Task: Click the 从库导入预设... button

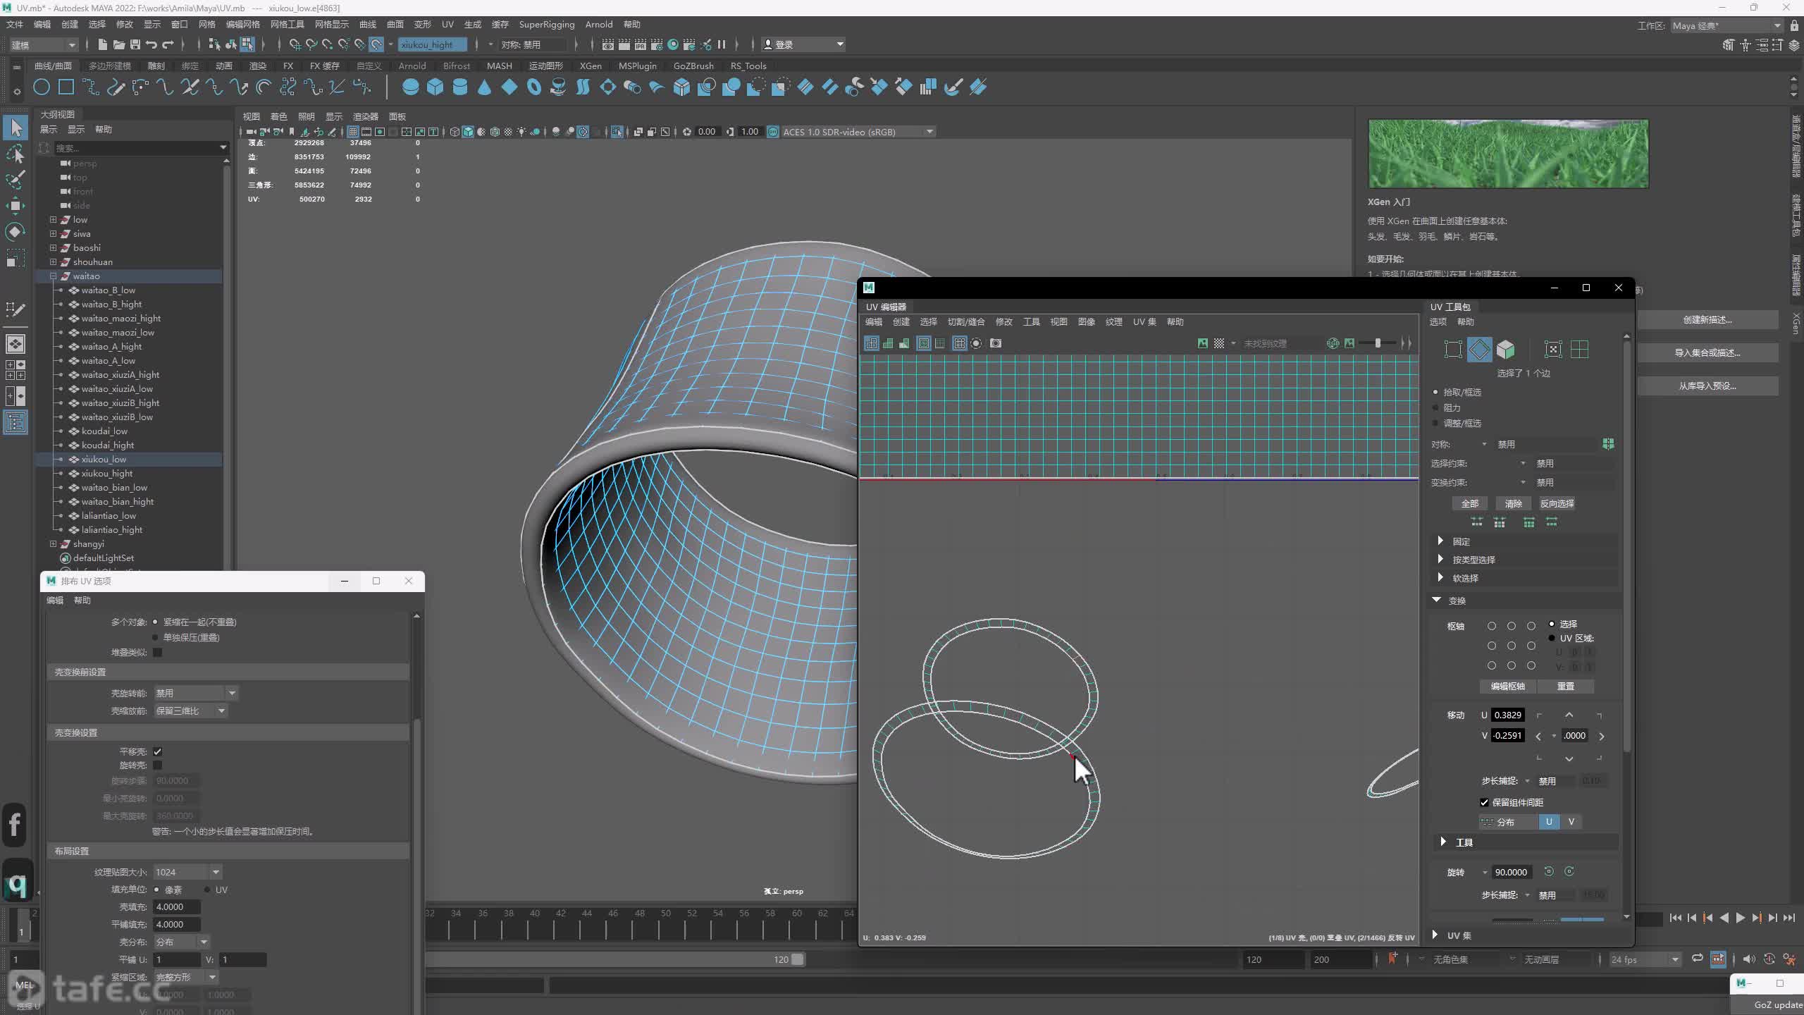Action: (x=1707, y=386)
